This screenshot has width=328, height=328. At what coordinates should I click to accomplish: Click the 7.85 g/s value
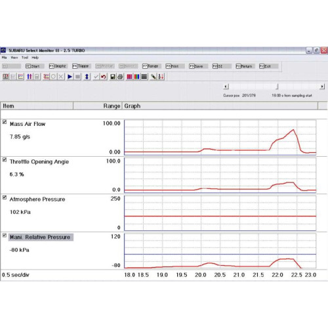[x=20, y=137]
